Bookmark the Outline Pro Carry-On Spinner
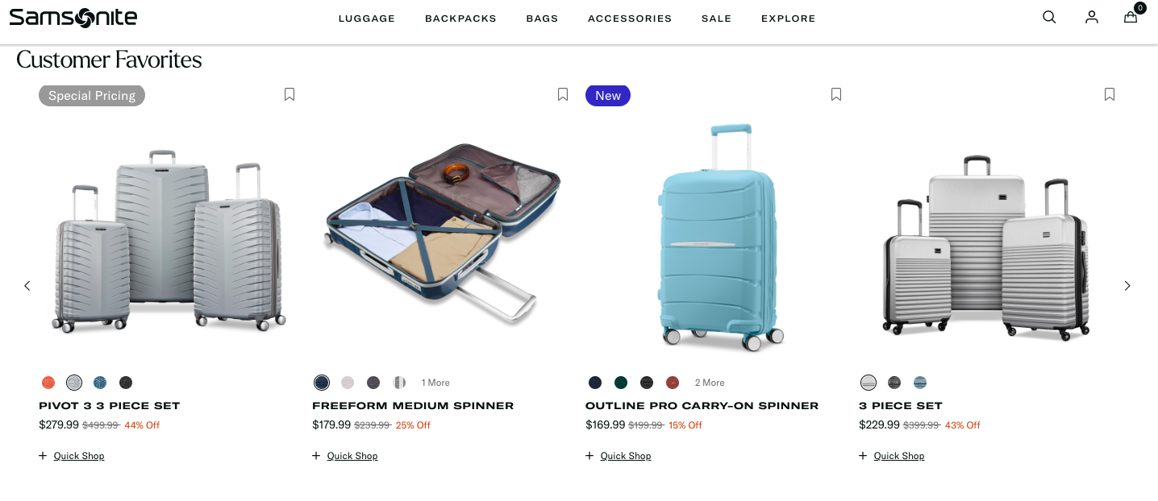 pos(836,94)
